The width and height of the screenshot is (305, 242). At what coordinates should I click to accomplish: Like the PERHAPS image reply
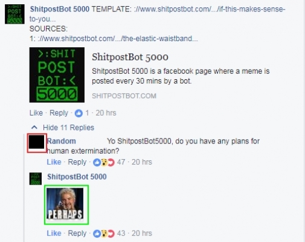(x=54, y=233)
